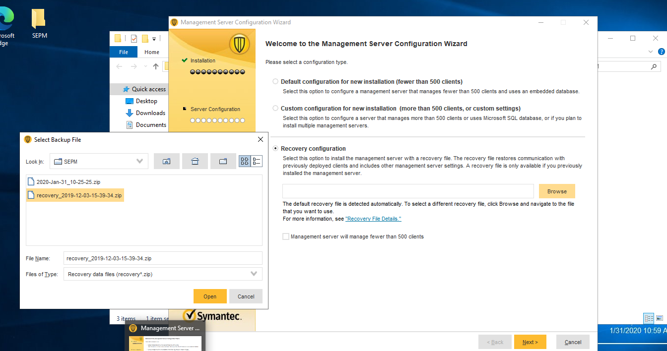The width and height of the screenshot is (667, 351).
Task: Click Explorer Back navigation arrow
Action: pyautogui.click(x=119, y=66)
